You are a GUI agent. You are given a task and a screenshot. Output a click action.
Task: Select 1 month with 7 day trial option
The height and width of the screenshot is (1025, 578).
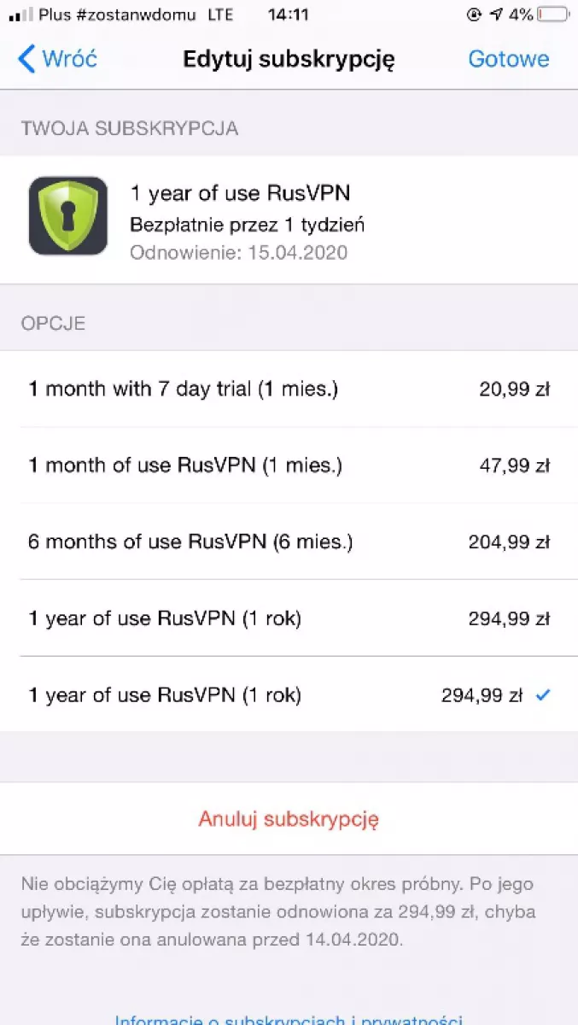[289, 389]
